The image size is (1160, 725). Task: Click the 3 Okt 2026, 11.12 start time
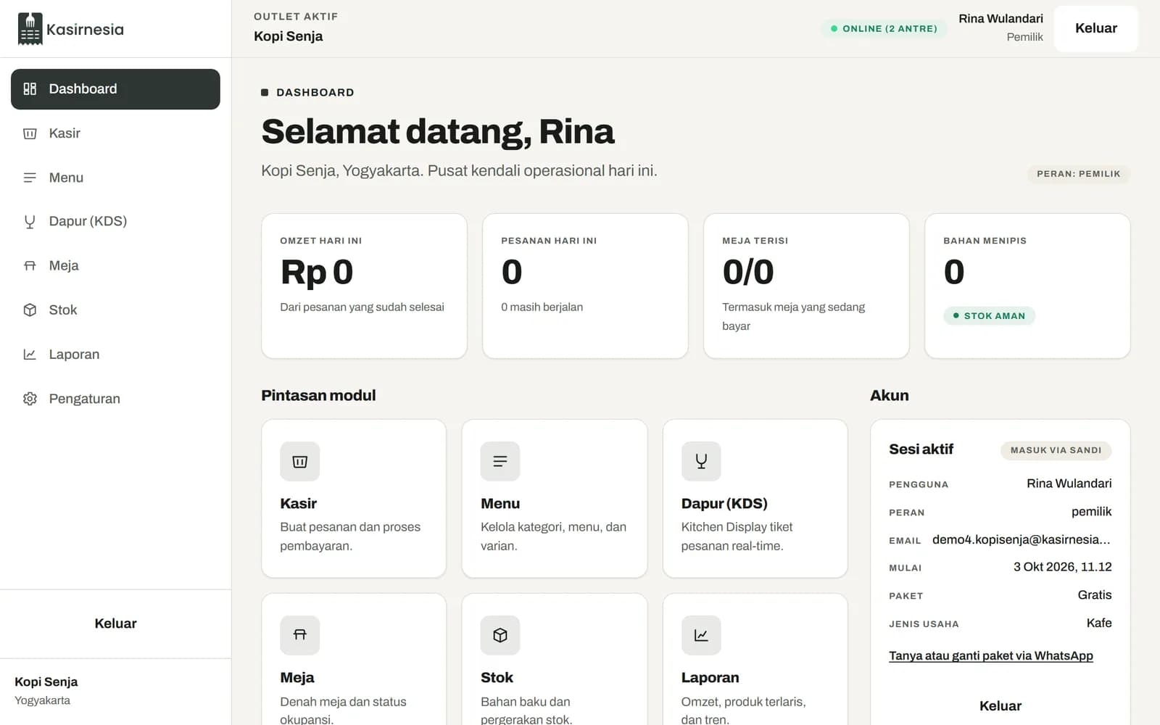1062,567
